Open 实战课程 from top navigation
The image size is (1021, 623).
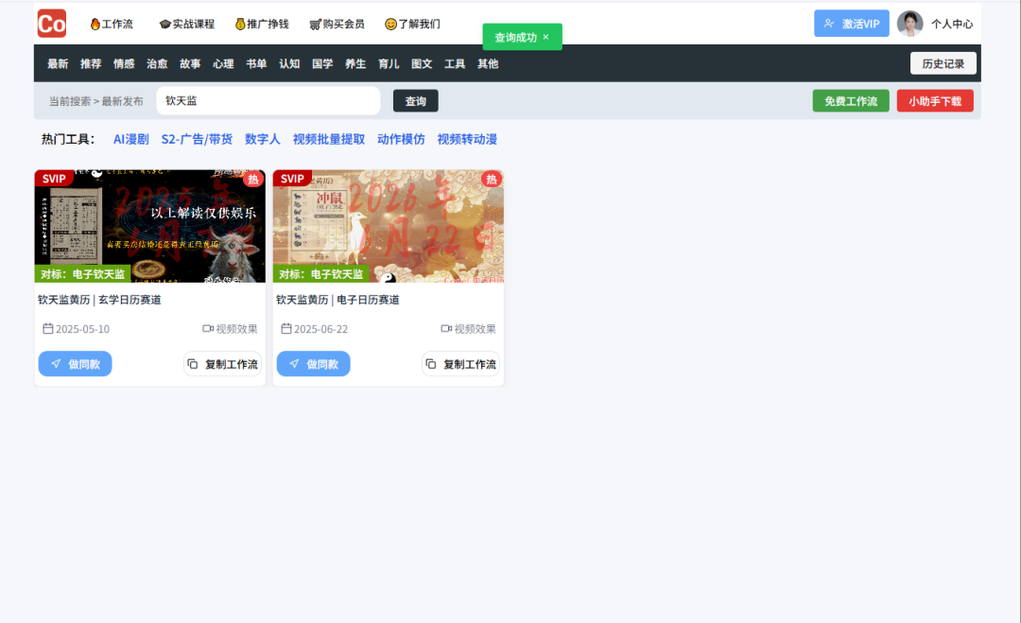click(187, 24)
